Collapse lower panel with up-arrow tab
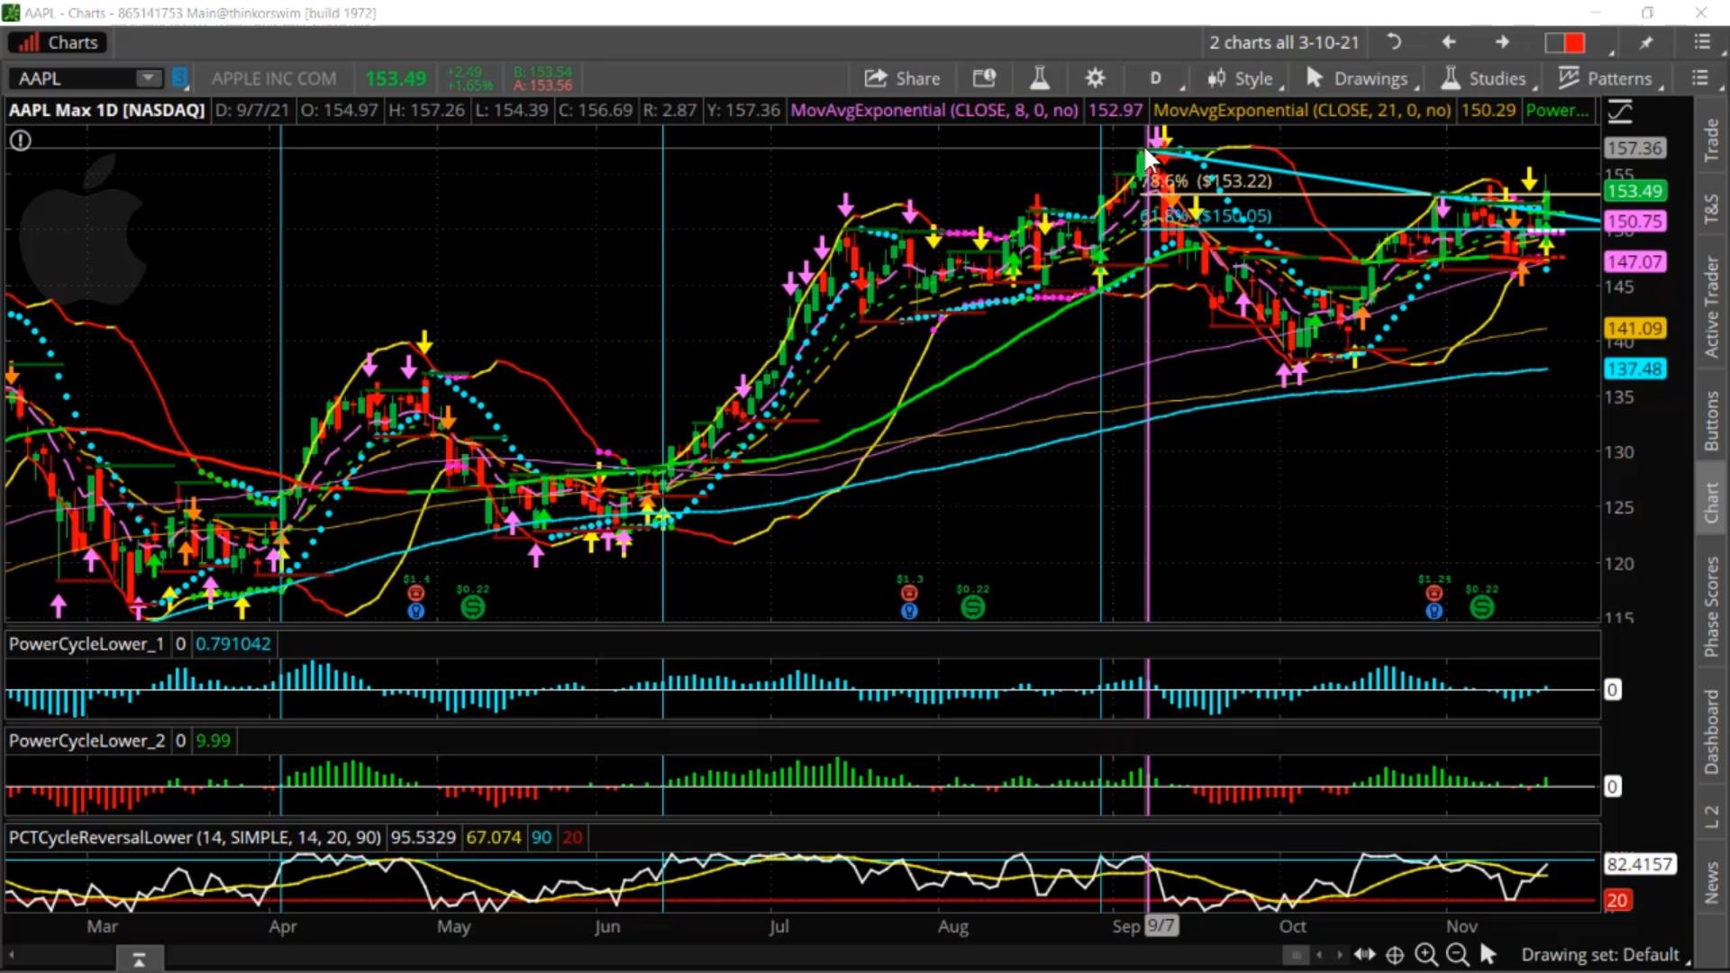 140,959
